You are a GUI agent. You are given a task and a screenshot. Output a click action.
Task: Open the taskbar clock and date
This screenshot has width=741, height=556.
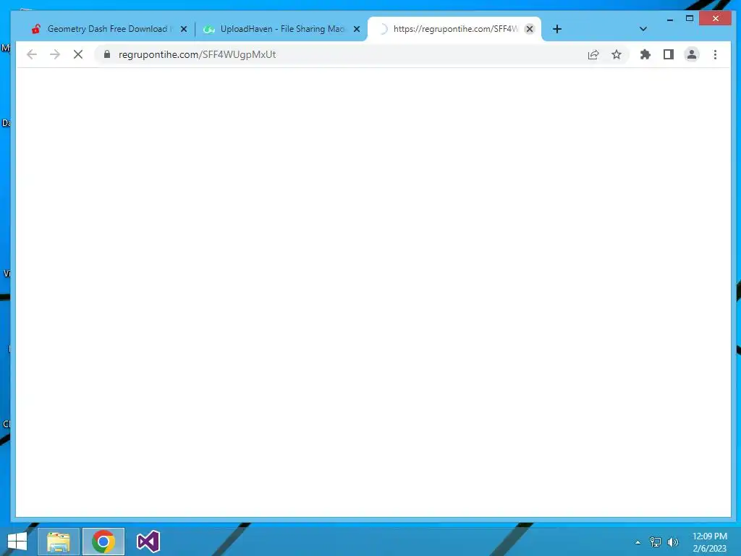[x=709, y=542]
